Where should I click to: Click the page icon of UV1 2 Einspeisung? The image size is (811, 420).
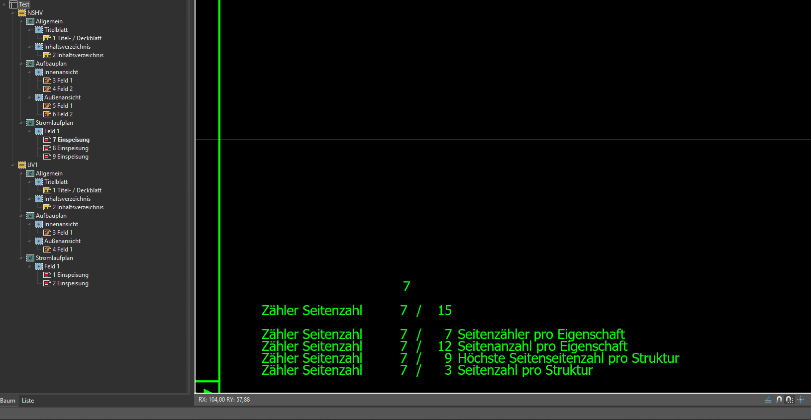[47, 283]
